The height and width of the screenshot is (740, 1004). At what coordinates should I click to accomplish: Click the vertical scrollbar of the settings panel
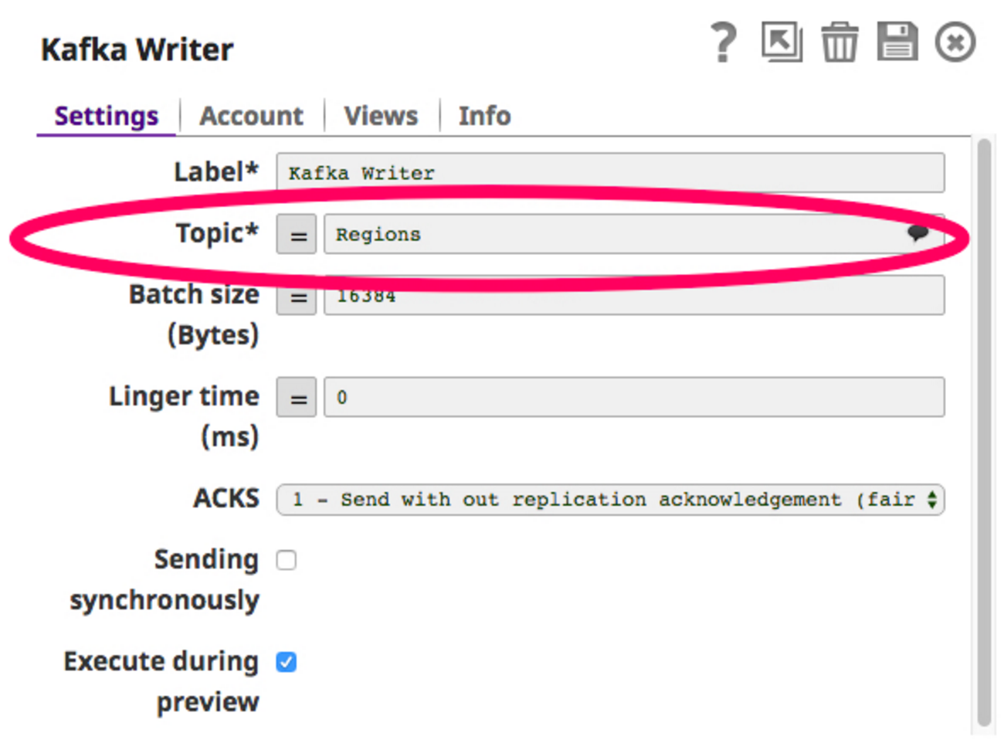[x=984, y=433]
